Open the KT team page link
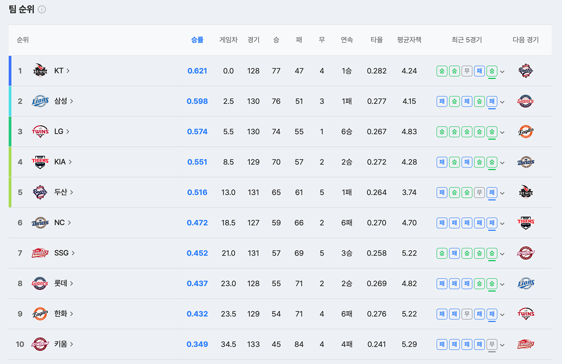Screen dimensions: 562x364 pyautogui.click(x=62, y=71)
